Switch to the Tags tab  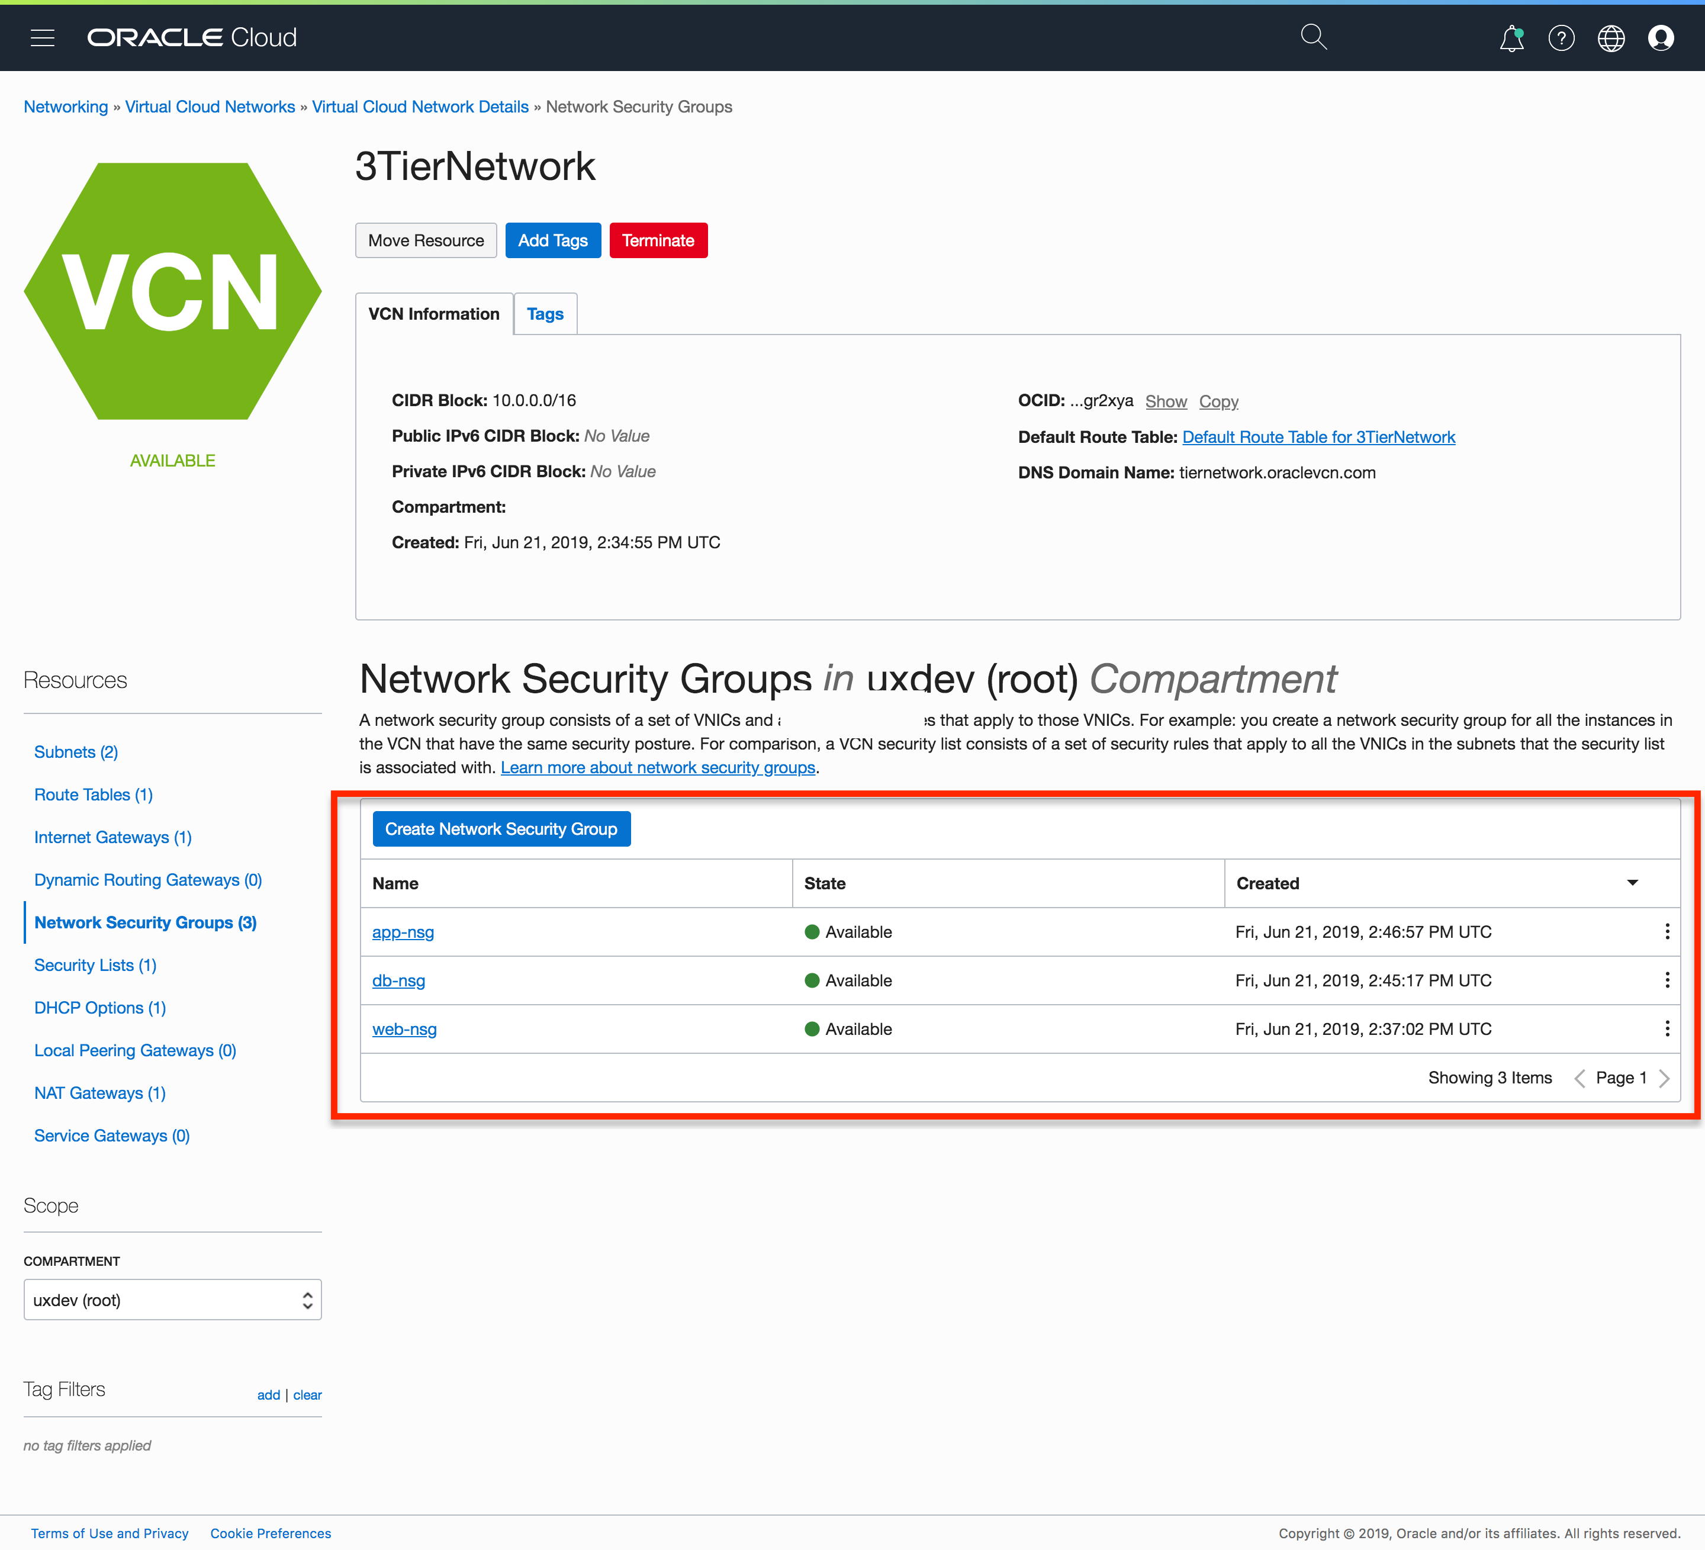pos(545,314)
